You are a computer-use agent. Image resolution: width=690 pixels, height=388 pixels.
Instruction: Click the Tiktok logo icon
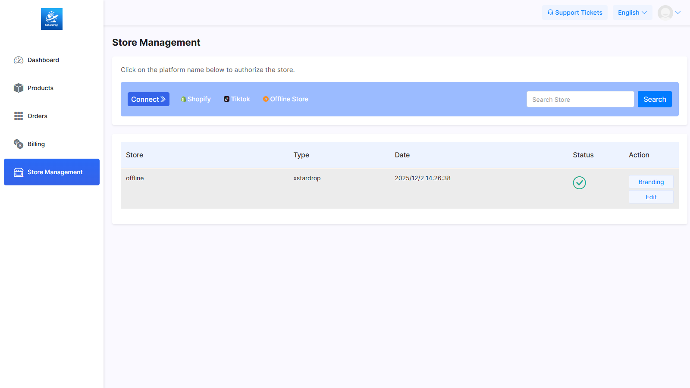226,99
